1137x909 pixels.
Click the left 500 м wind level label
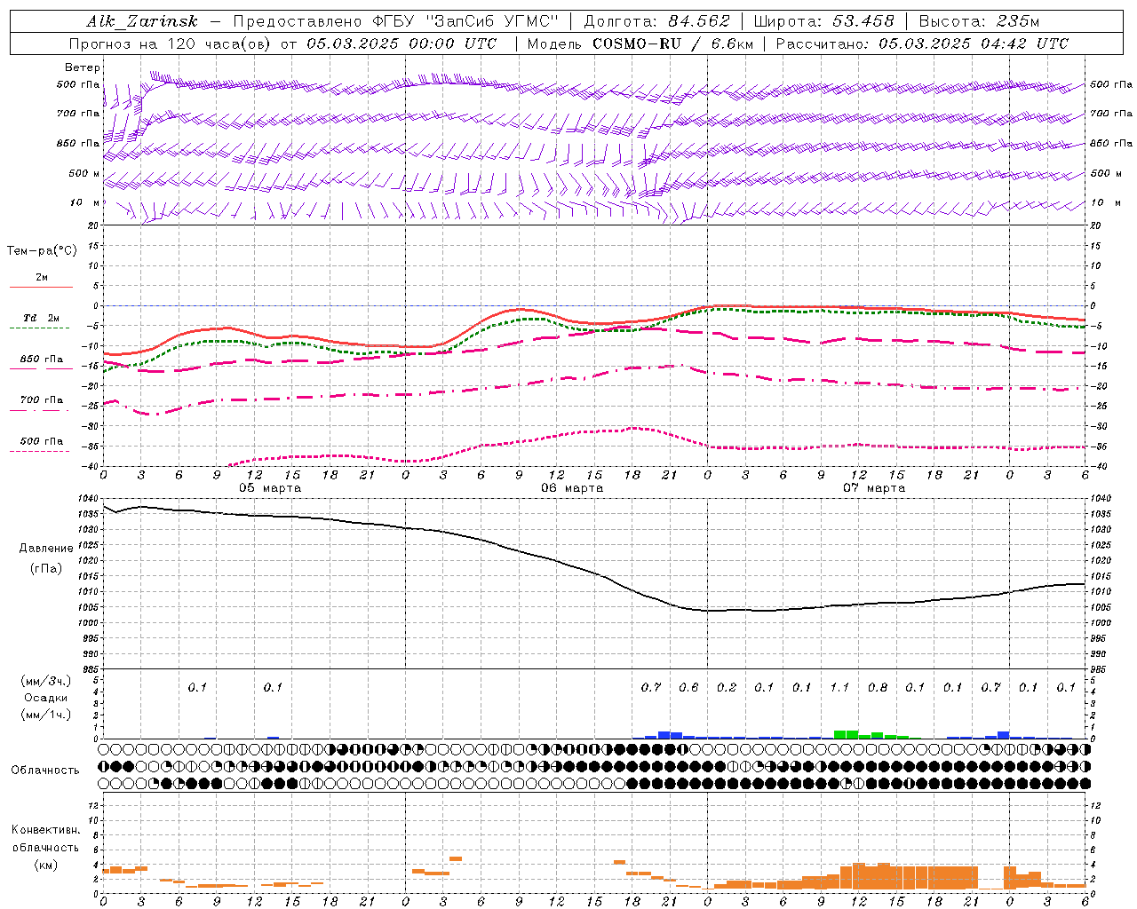[84, 174]
